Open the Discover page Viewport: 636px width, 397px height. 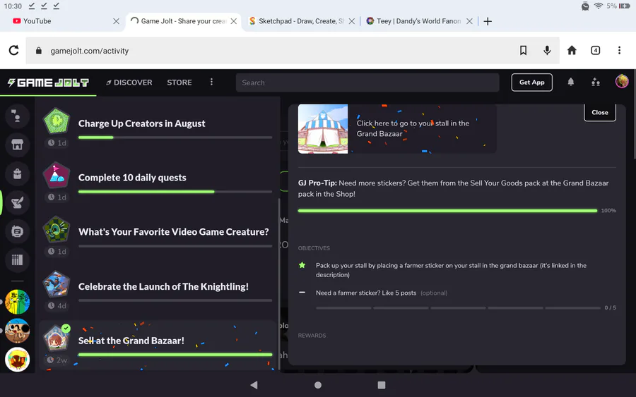point(129,83)
